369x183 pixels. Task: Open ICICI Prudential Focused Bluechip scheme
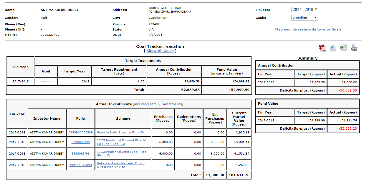(122, 142)
